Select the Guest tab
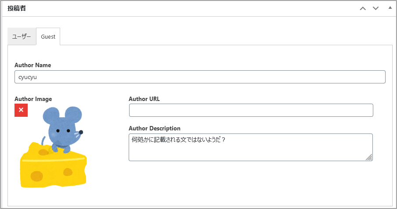The width and height of the screenshot is (397, 209). pyautogui.click(x=48, y=36)
